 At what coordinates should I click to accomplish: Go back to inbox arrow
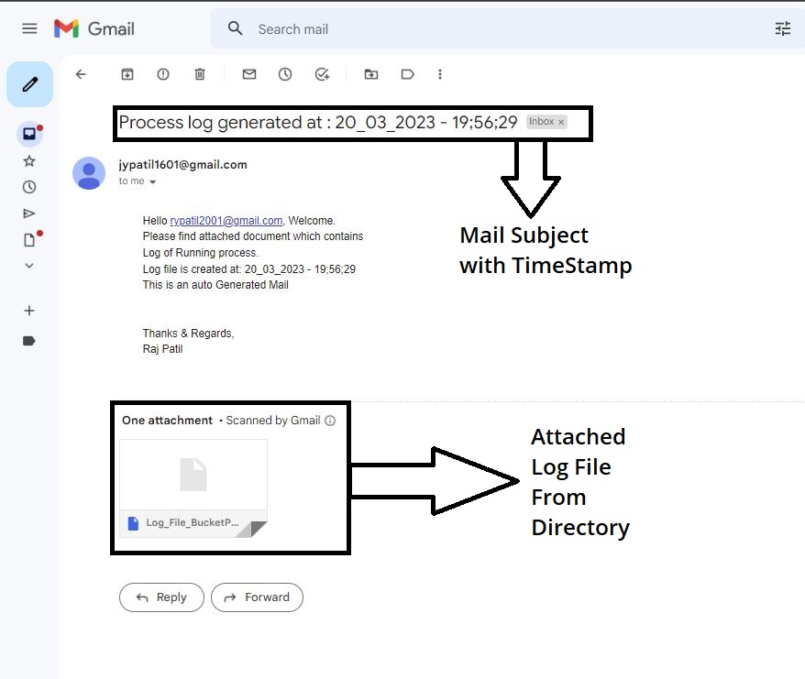click(81, 74)
